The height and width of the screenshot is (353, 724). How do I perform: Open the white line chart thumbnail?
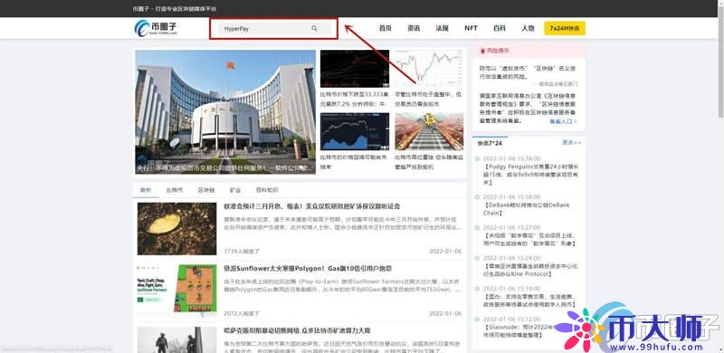(x=429, y=69)
